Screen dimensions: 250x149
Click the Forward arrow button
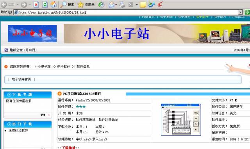click(x=24, y=5)
